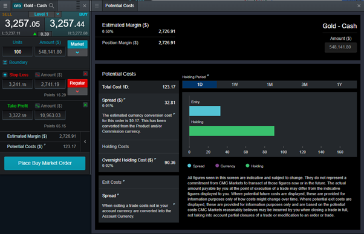Remove the Stop Loss with red X

pos(85,74)
